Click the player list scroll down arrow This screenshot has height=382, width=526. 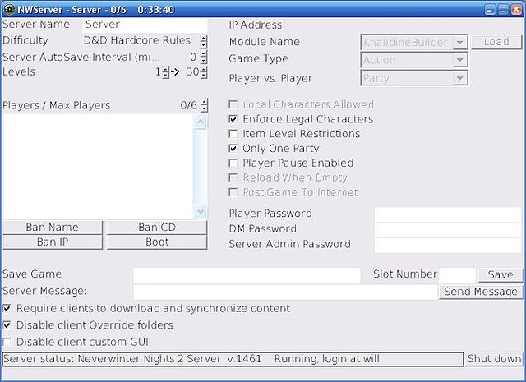201,212
